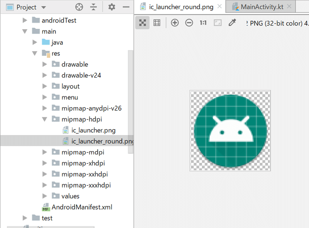Expand the test folder
Screen dimensions: 309x228
pos(25,218)
